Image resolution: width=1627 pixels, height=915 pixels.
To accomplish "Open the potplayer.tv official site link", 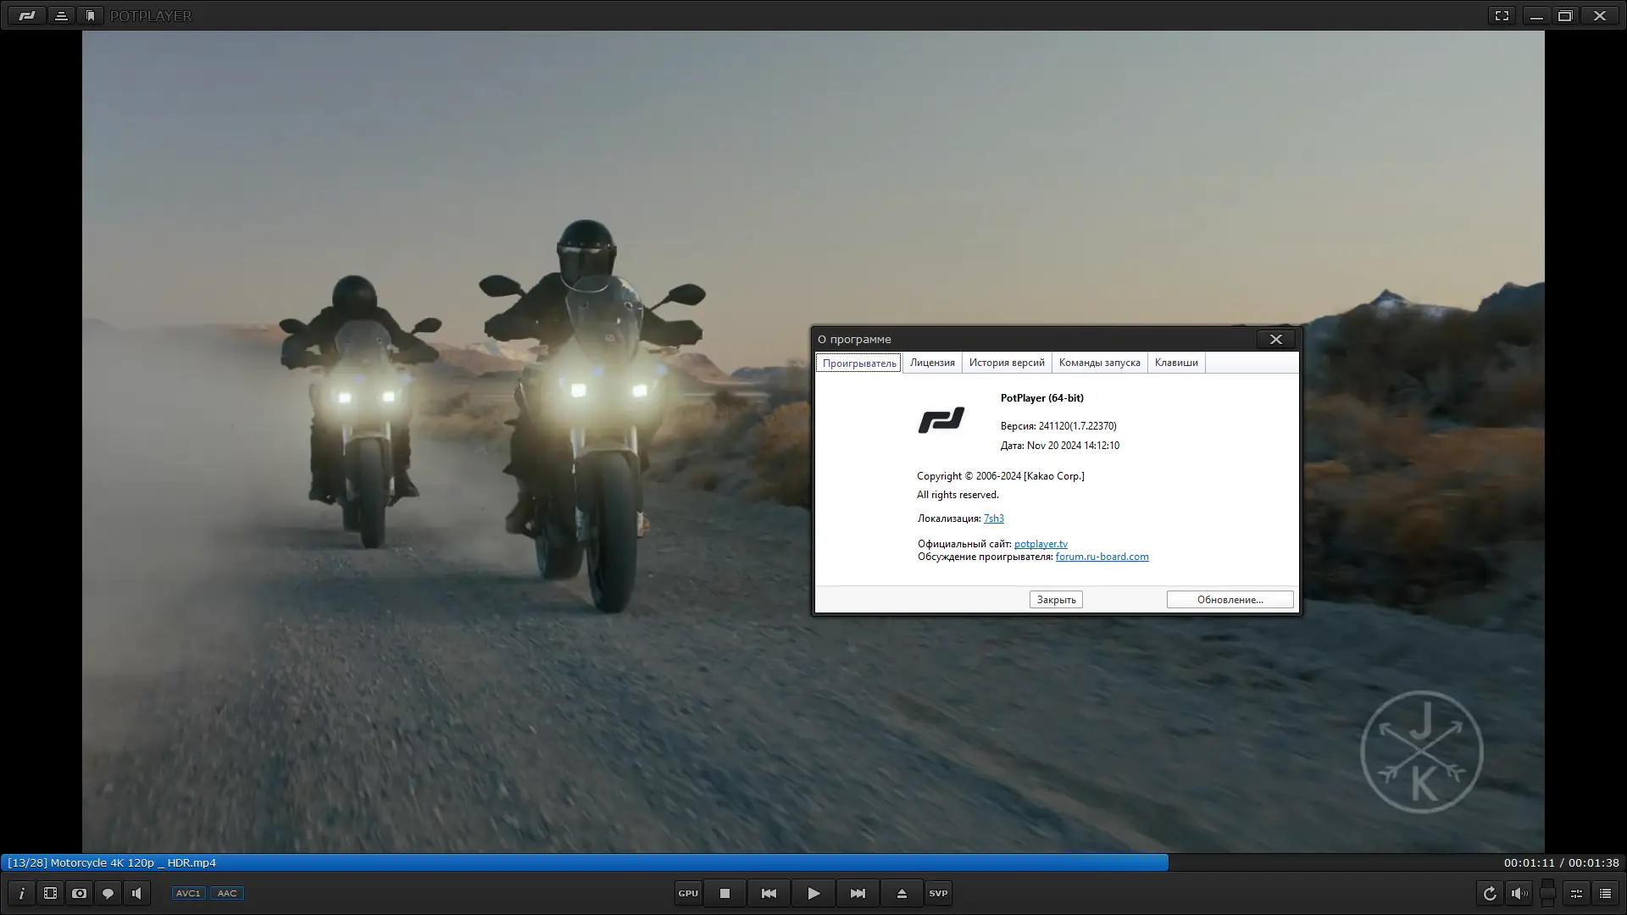I will tap(1041, 544).
